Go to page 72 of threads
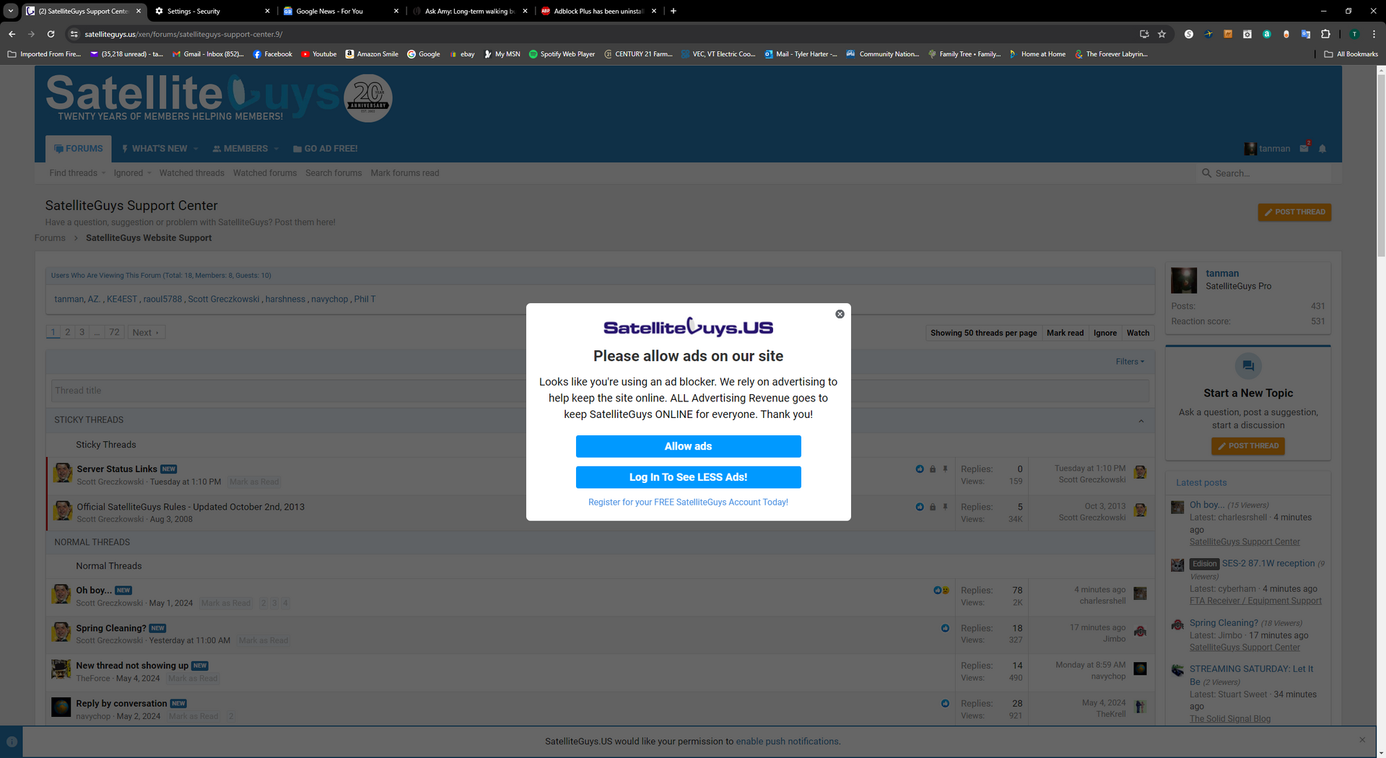The height and width of the screenshot is (758, 1386). [114, 332]
